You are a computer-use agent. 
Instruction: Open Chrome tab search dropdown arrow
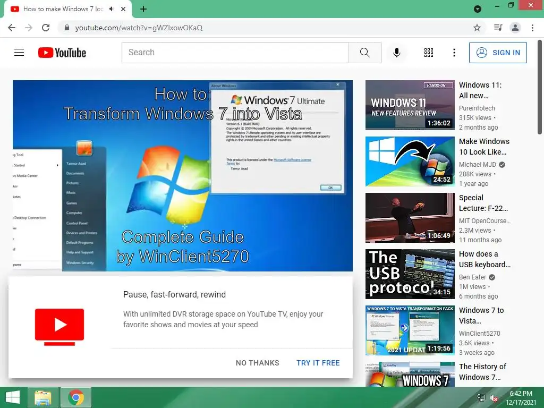tap(478, 9)
